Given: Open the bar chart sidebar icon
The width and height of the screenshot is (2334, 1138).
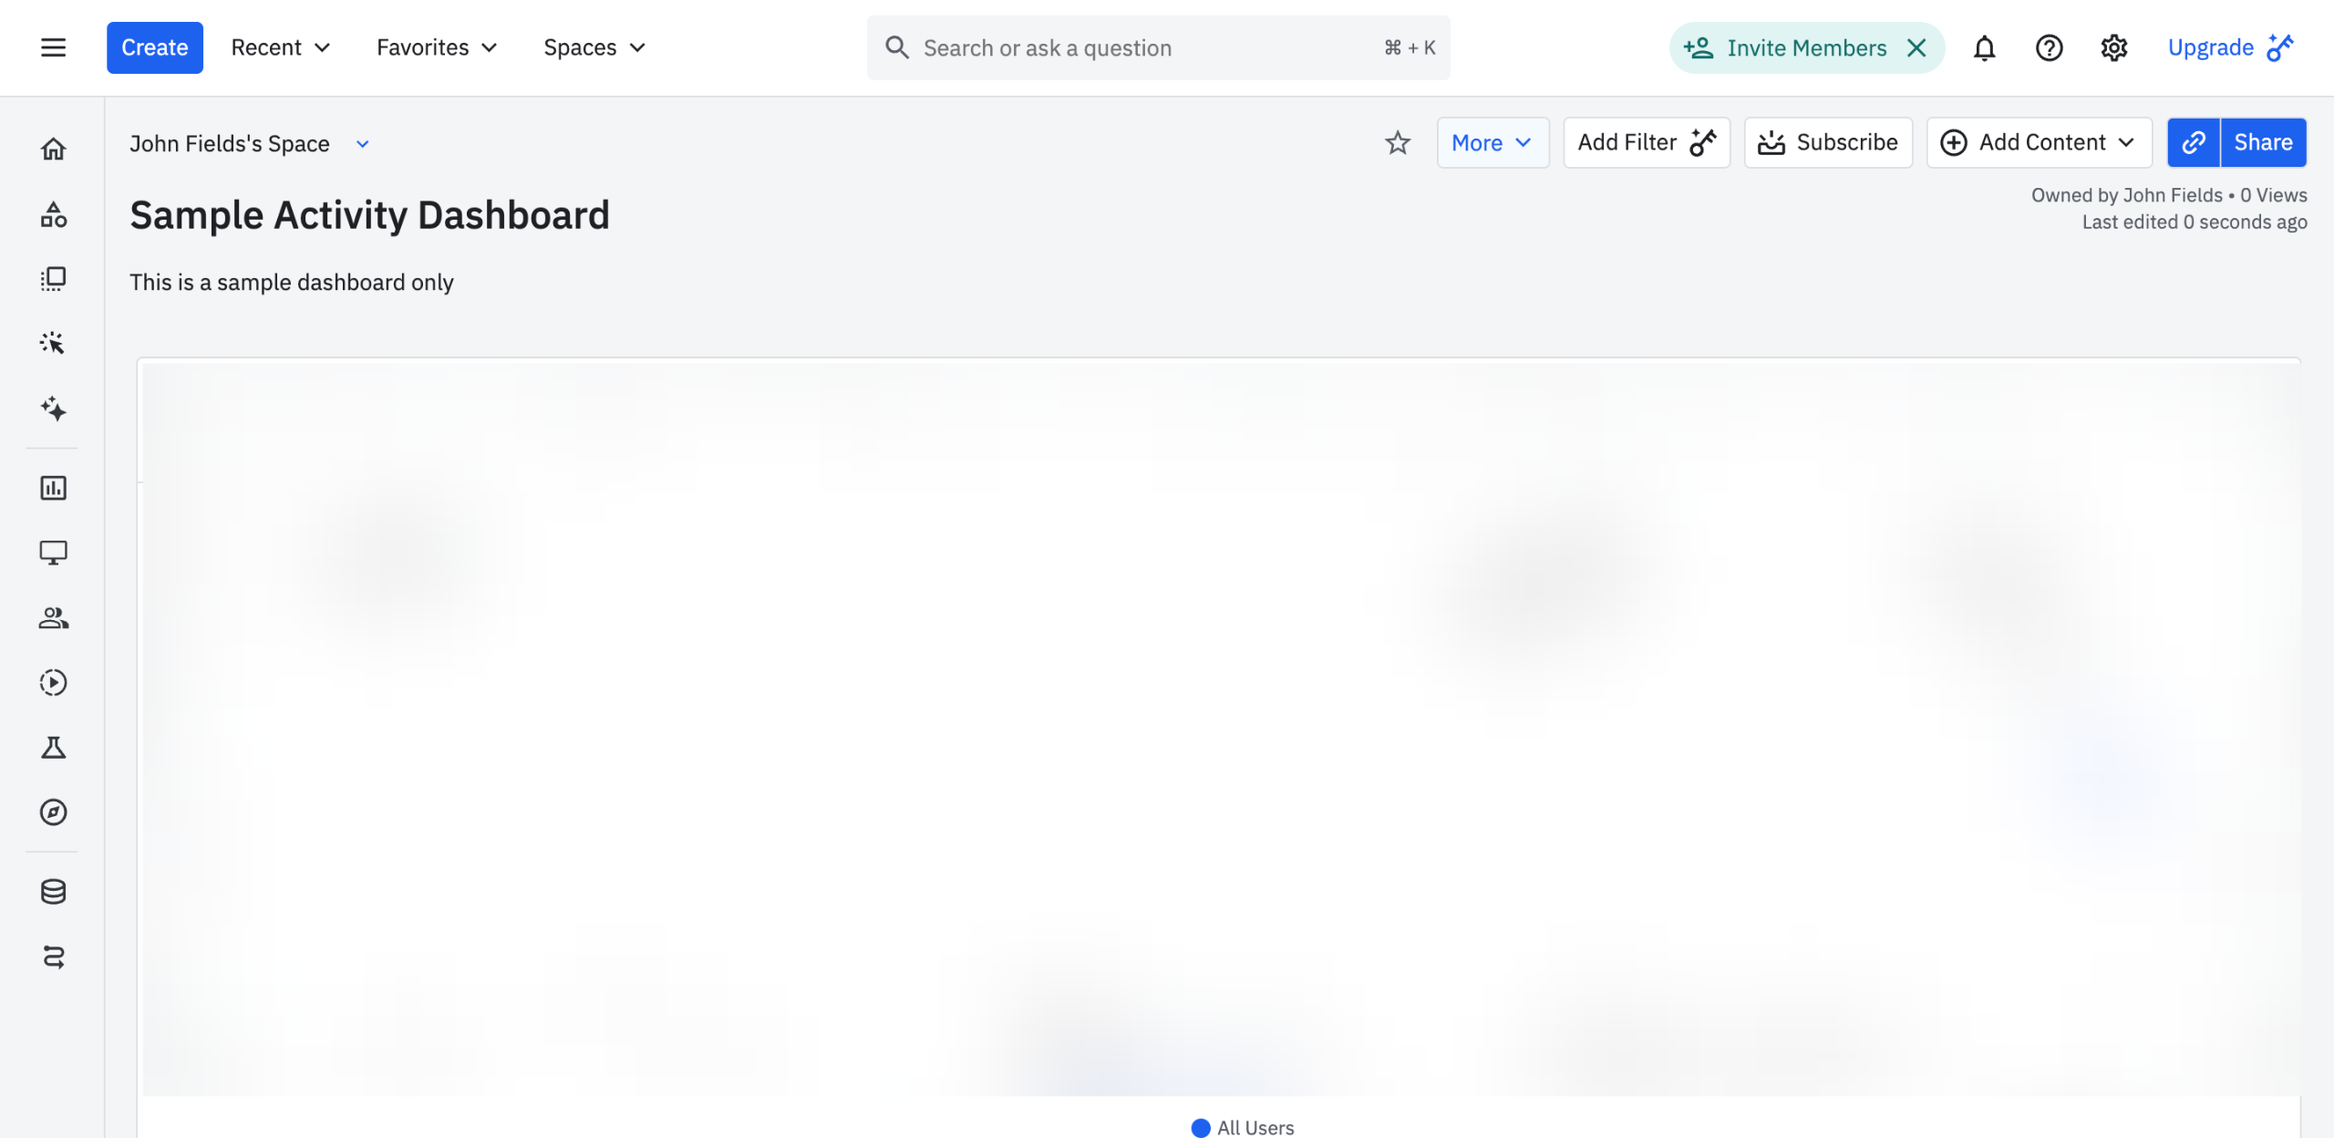Looking at the screenshot, I should [53, 488].
